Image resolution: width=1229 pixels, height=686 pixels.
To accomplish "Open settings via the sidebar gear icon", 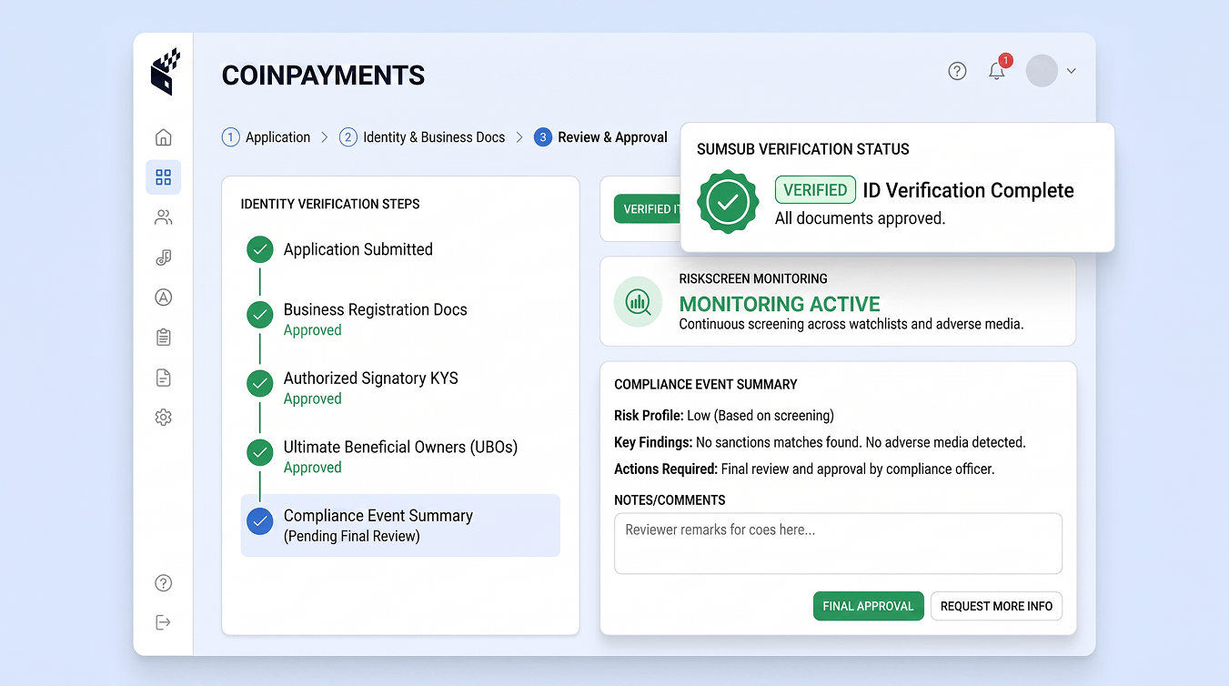I will coord(164,418).
